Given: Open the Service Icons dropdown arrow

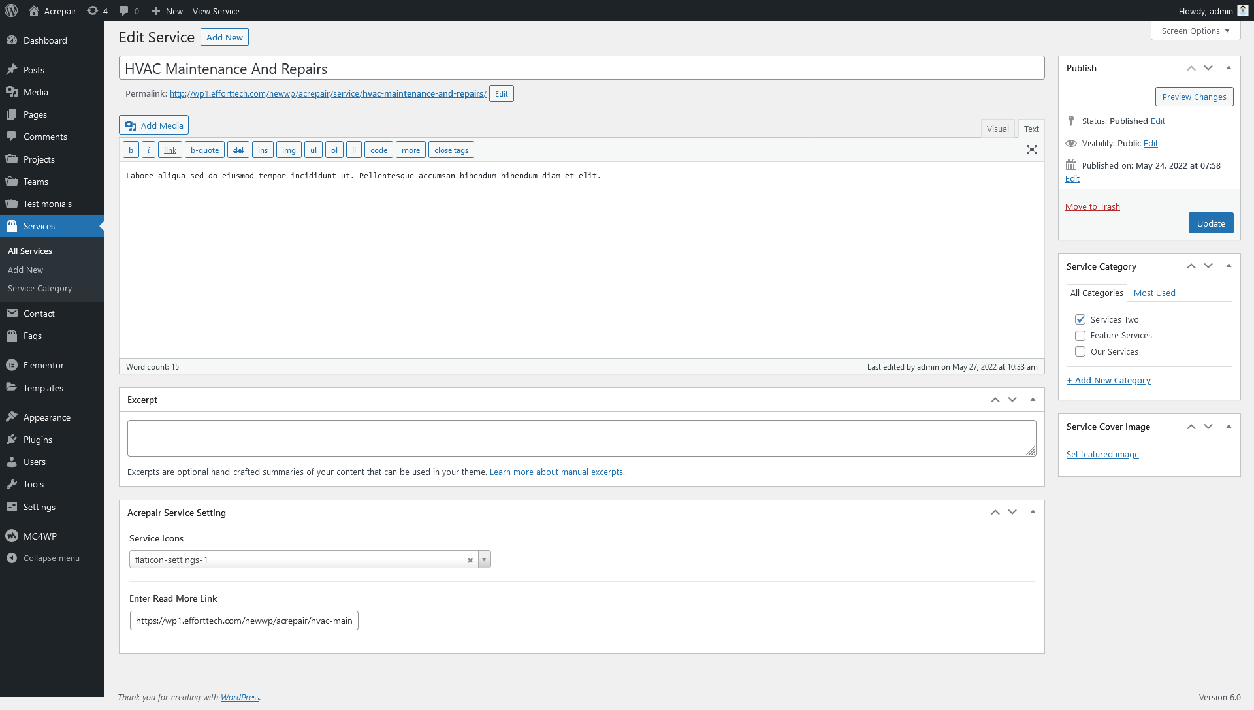Looking at the screenshot, I should tap(484, 560).
